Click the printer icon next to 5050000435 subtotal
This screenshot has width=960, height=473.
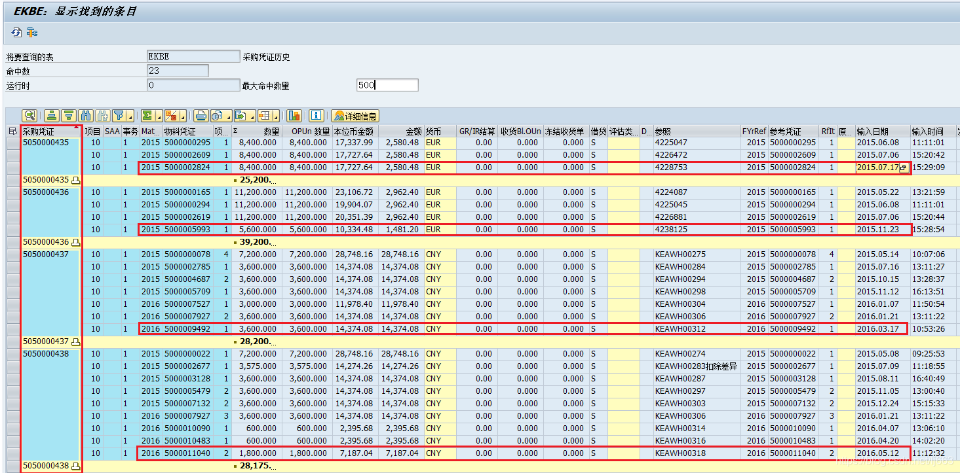tap(75, 179)
